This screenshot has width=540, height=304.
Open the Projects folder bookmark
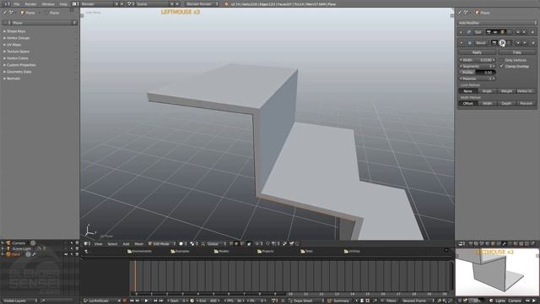[265, 252]
